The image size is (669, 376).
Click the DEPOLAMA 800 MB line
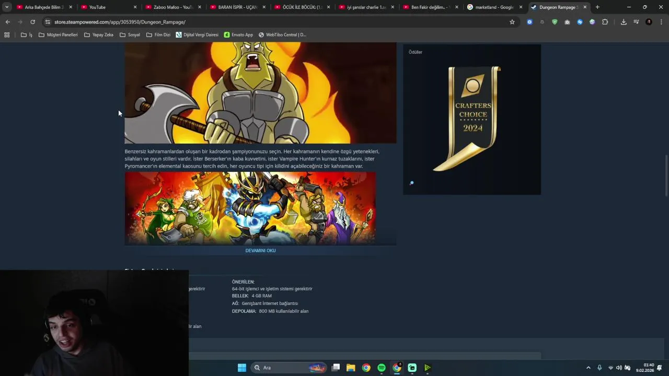click(x=270, y=311)
